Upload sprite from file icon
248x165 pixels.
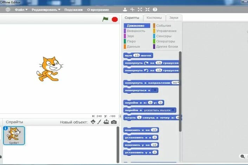tap(106, 122)
